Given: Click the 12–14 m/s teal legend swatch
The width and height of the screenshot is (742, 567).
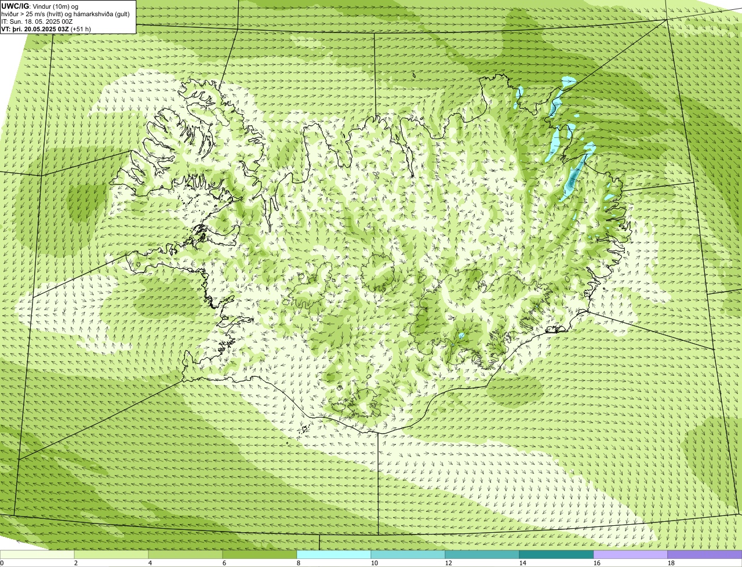Looking at the screenshot, I should point(482,555).
